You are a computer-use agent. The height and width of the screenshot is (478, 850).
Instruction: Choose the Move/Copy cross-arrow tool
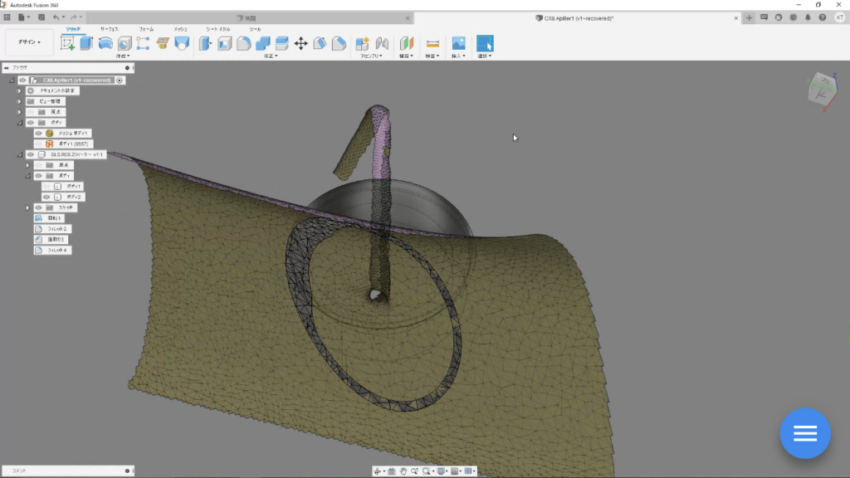300,43
